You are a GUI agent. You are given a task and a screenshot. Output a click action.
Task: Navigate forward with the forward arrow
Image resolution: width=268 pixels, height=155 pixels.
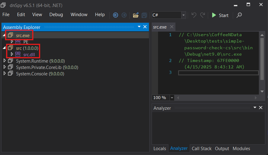[124, 15]
